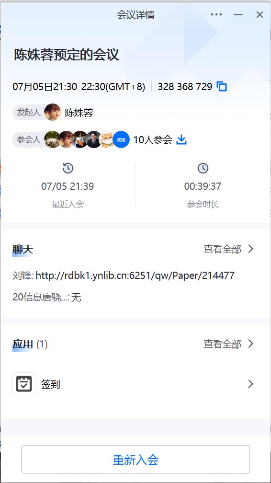Download the participant list
271x483 pixels.
pos(181,140)
